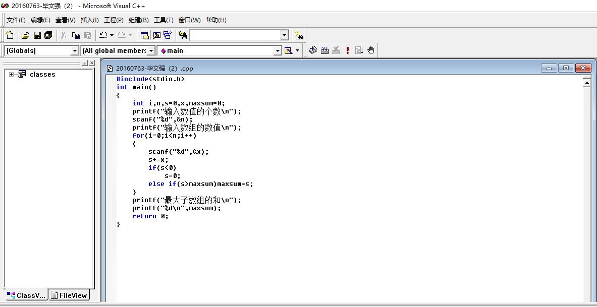597x307 pixels.
Task: Click the Open file folder icon
Action: click(x=26, y=35)
